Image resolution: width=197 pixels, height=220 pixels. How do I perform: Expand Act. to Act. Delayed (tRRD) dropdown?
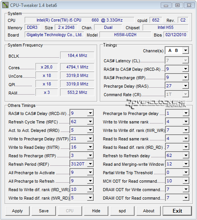90,130
